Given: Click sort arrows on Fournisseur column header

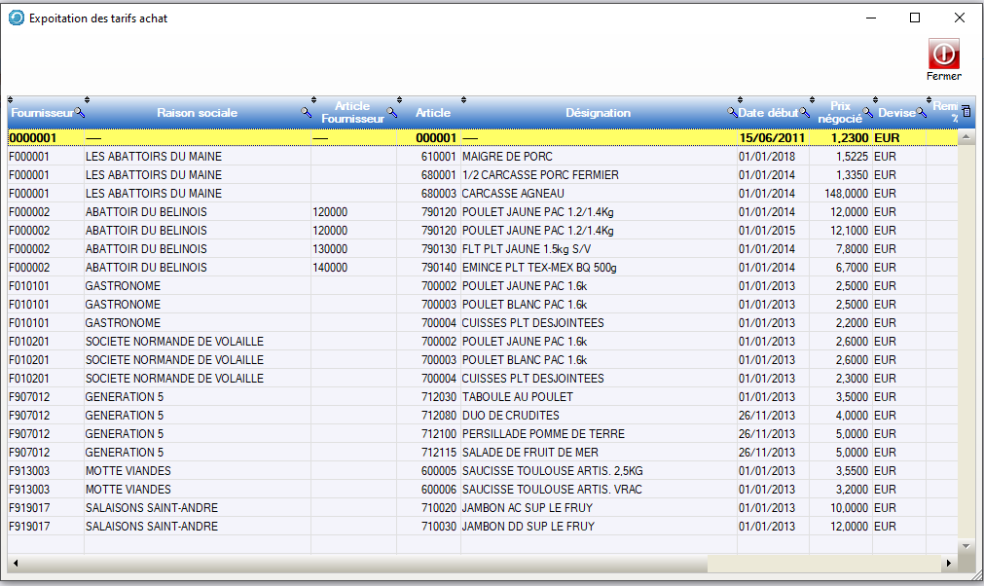Looking at the screenshot, I should tap(11, 99).
